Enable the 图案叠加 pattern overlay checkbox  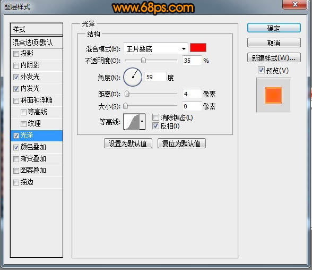coord(16,171)
